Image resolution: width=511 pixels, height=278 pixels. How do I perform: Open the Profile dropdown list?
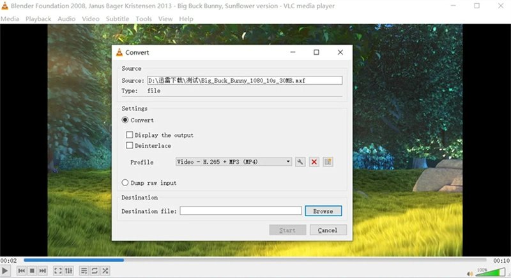click(x=234, y=161)
